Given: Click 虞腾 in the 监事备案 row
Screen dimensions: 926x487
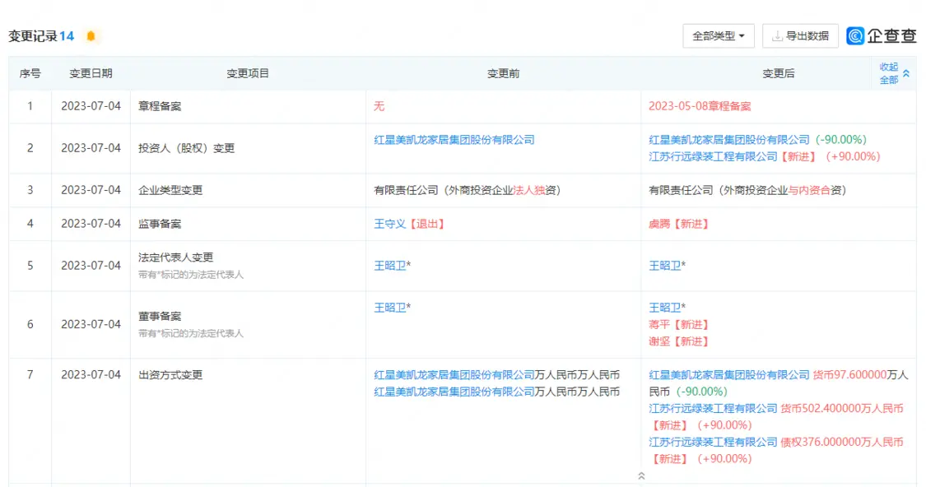Looking at the screenshot, I should click(659, 224).
